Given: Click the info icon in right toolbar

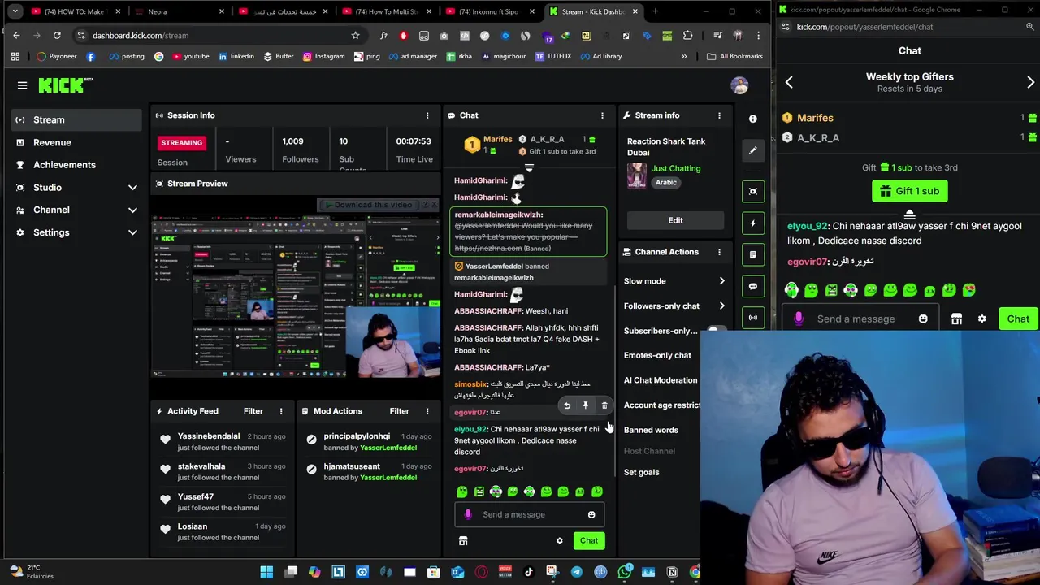Looking at the screenshot, I should pyautogui.click(x=753, y=119).
